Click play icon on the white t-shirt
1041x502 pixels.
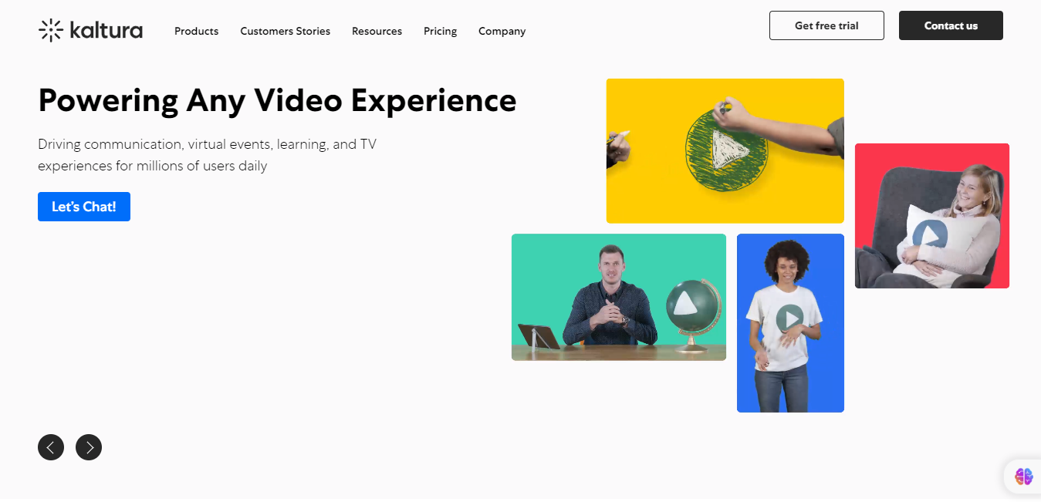(789, 318)
